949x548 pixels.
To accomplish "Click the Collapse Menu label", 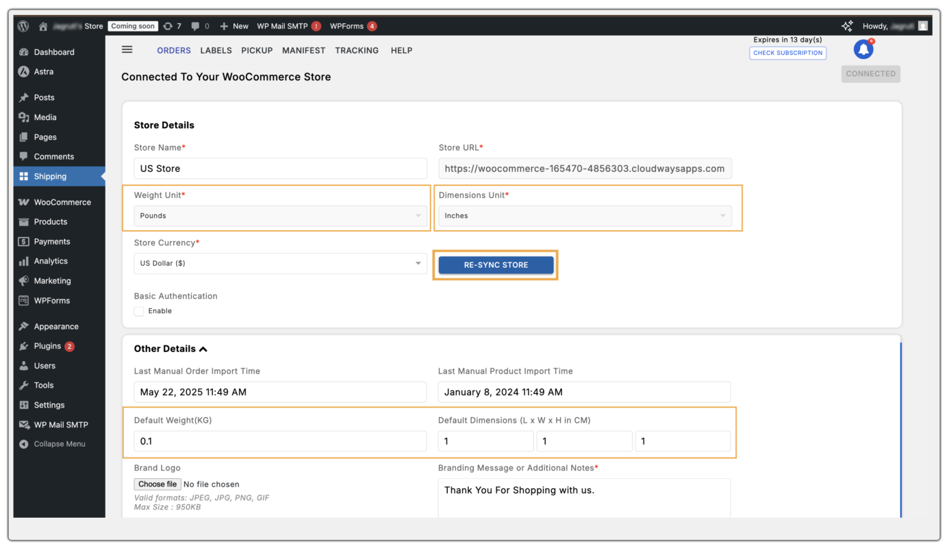I will click(x=60, y=444).
